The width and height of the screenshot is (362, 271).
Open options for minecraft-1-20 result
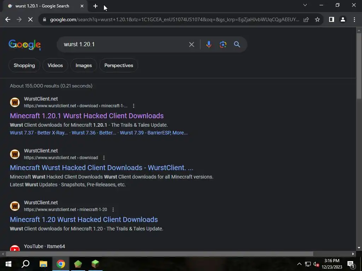point(113,210)
